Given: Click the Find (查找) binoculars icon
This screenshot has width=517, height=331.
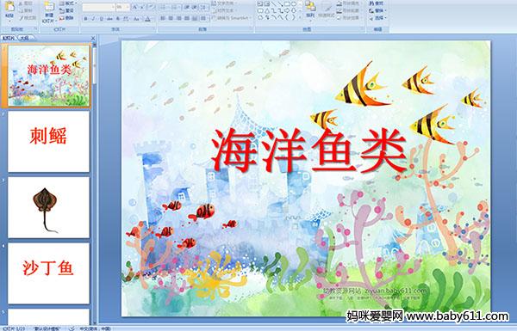Looking at the screenshot, I should (371, 3).
